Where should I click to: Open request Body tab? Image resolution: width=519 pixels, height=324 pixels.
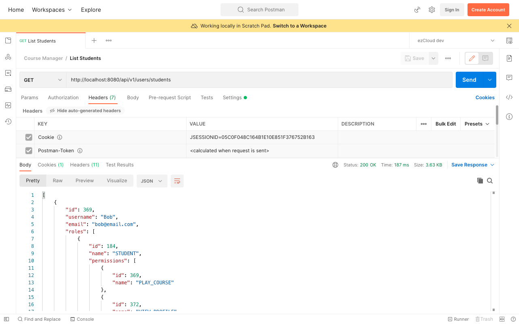point(133,98)
